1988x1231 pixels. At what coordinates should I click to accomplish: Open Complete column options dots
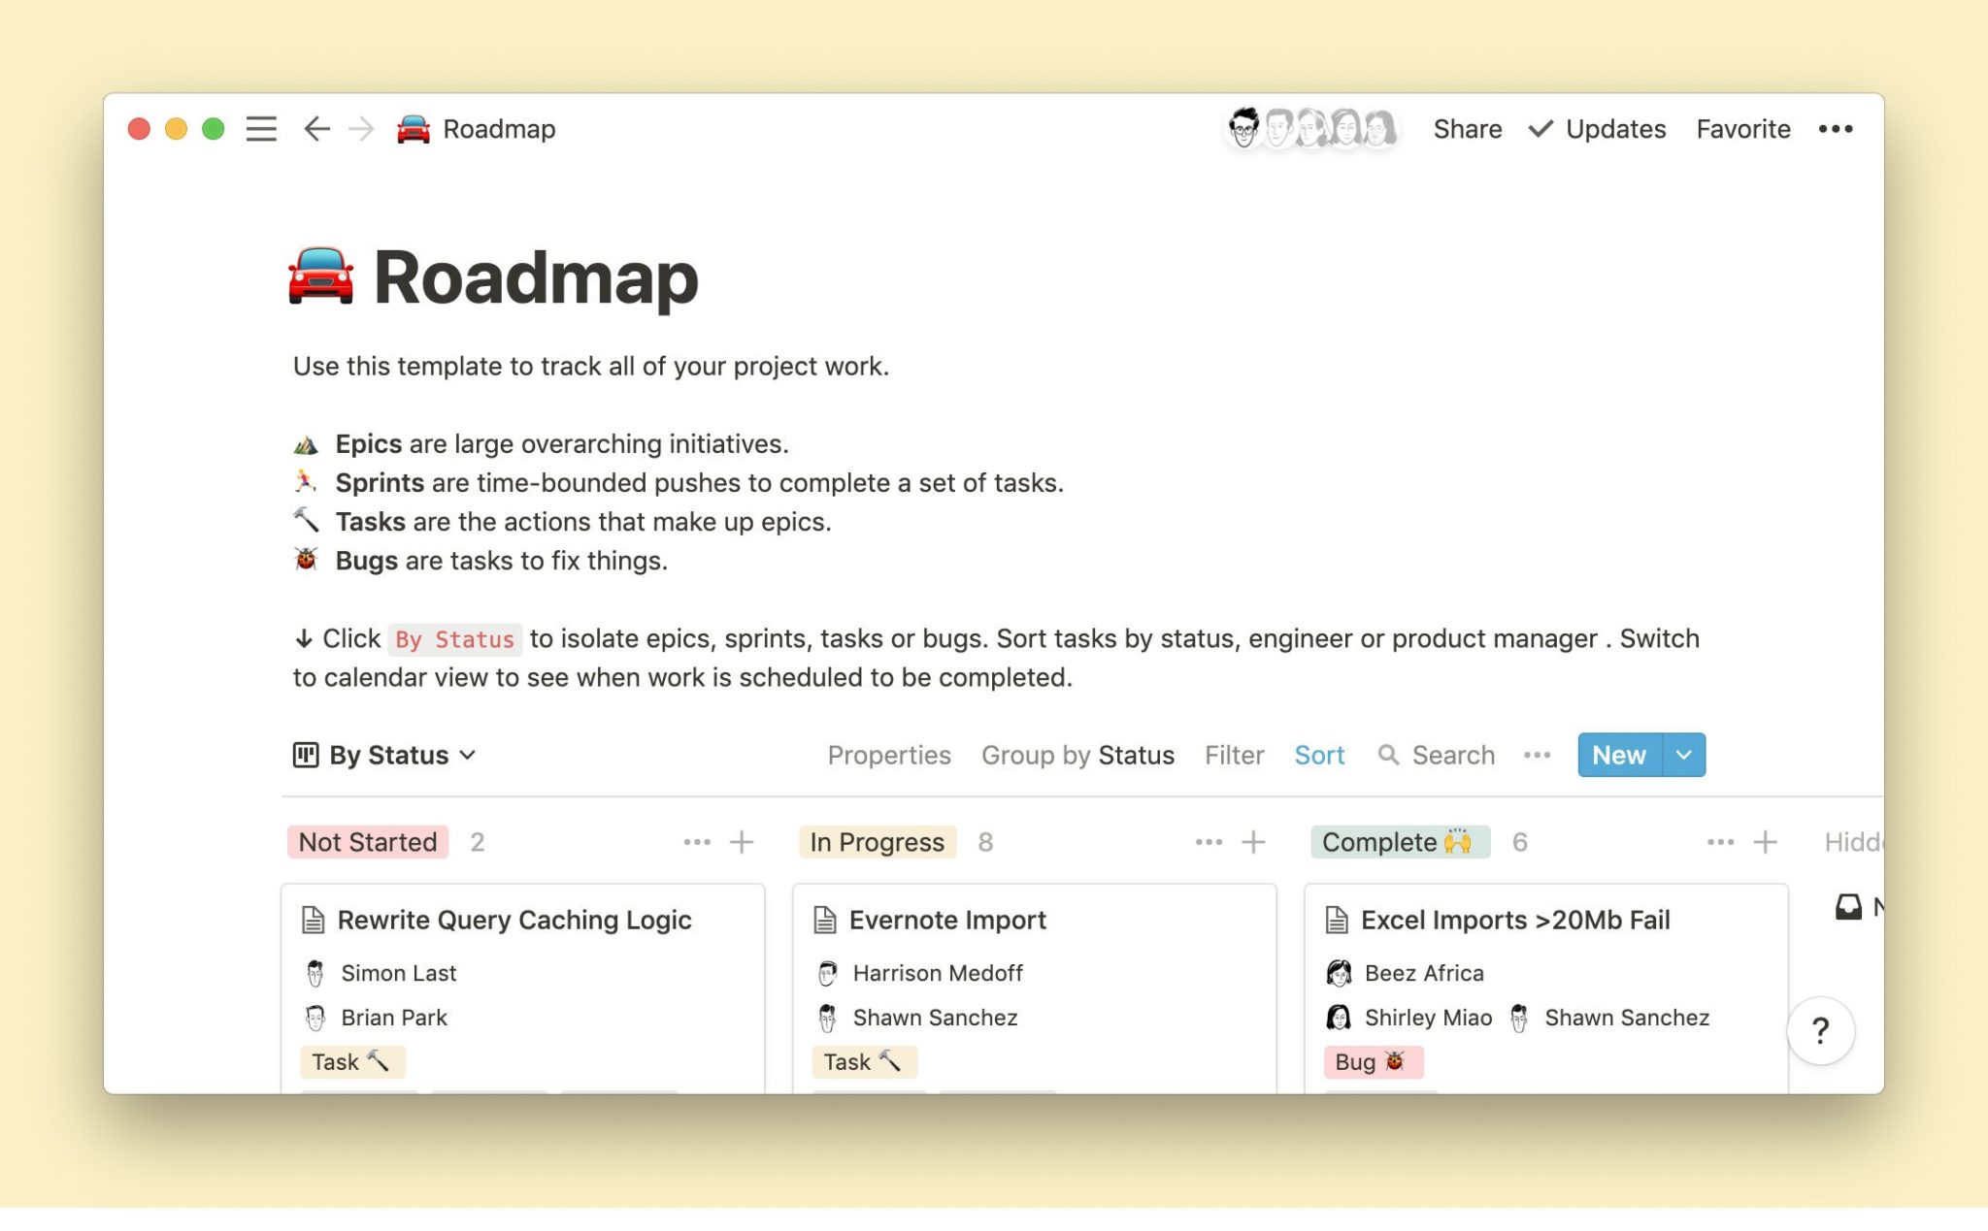click(1720, 842)
